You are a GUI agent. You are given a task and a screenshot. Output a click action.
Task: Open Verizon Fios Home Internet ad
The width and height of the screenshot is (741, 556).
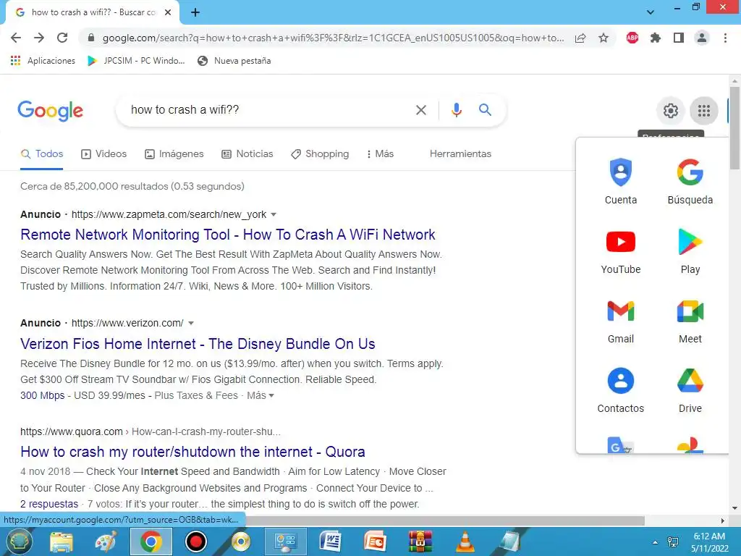pos(198,344)
